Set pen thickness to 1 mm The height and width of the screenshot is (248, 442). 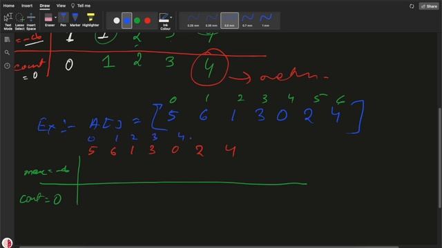pos(265,21)
